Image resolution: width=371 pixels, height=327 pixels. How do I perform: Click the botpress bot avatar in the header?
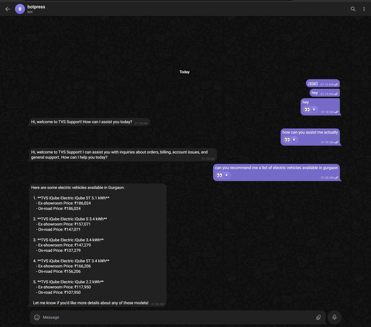point(20,9)
